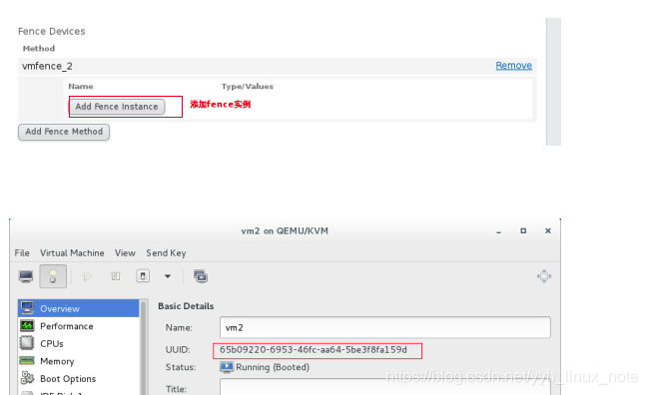Screen dimensions: 648x395
Task: Click the Title input field
Action: pyautogui.click(x=385, y=387)
